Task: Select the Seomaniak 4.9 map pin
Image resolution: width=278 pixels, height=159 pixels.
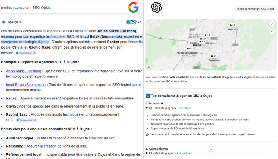Action: click(214, 56)
